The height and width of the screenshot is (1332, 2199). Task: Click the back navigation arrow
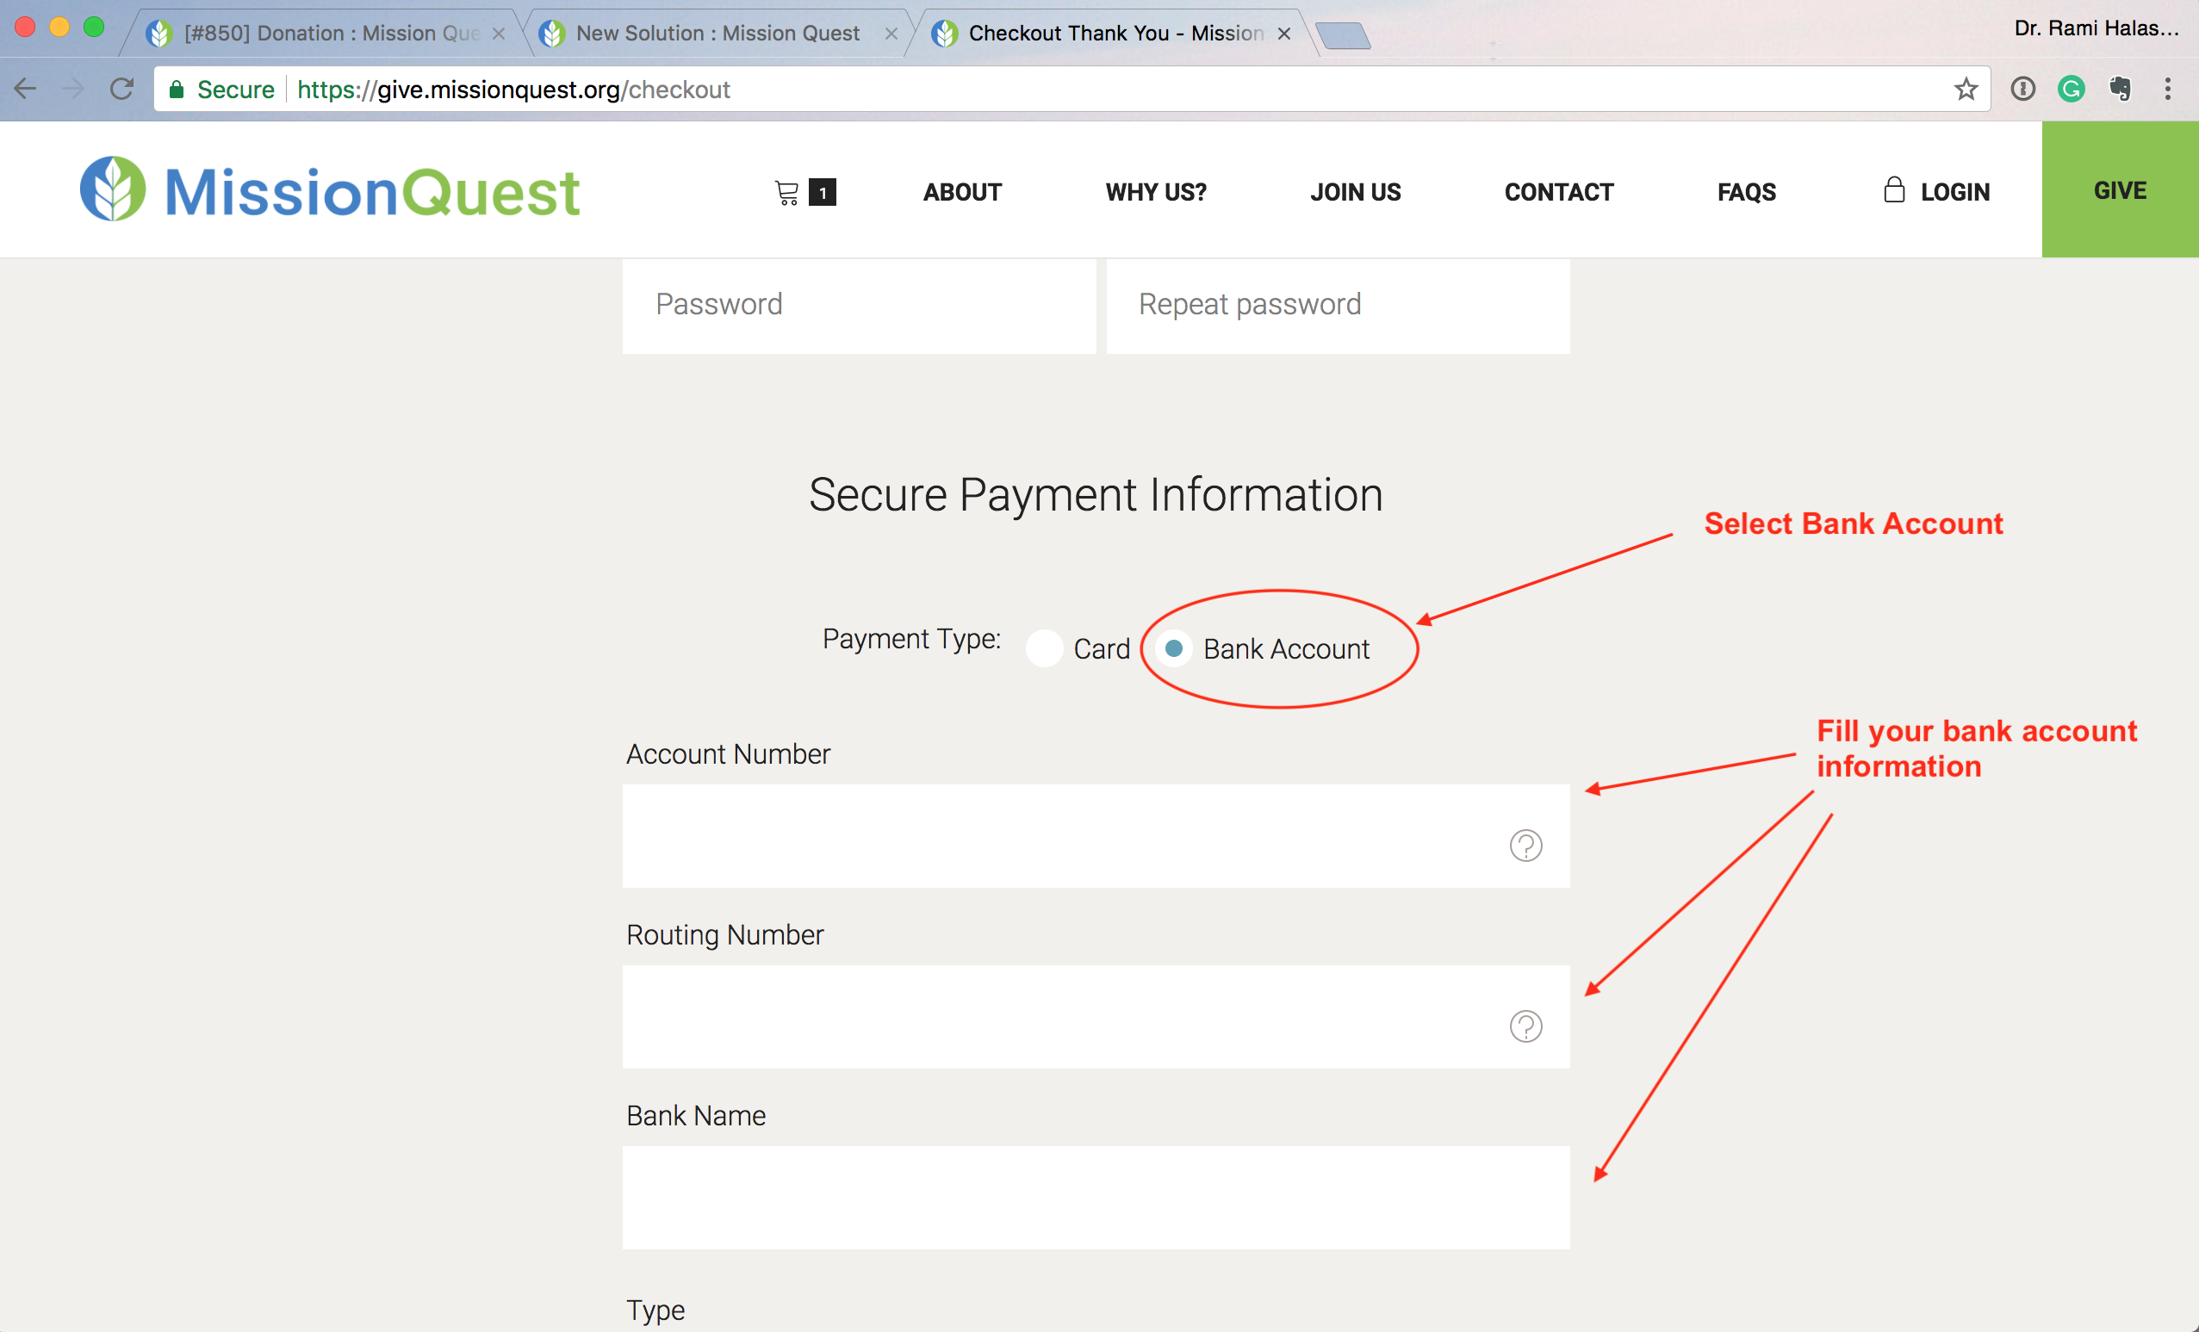25,89
